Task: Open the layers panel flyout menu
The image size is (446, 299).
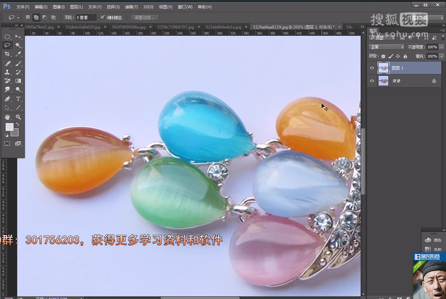Action: click(442, 30)
